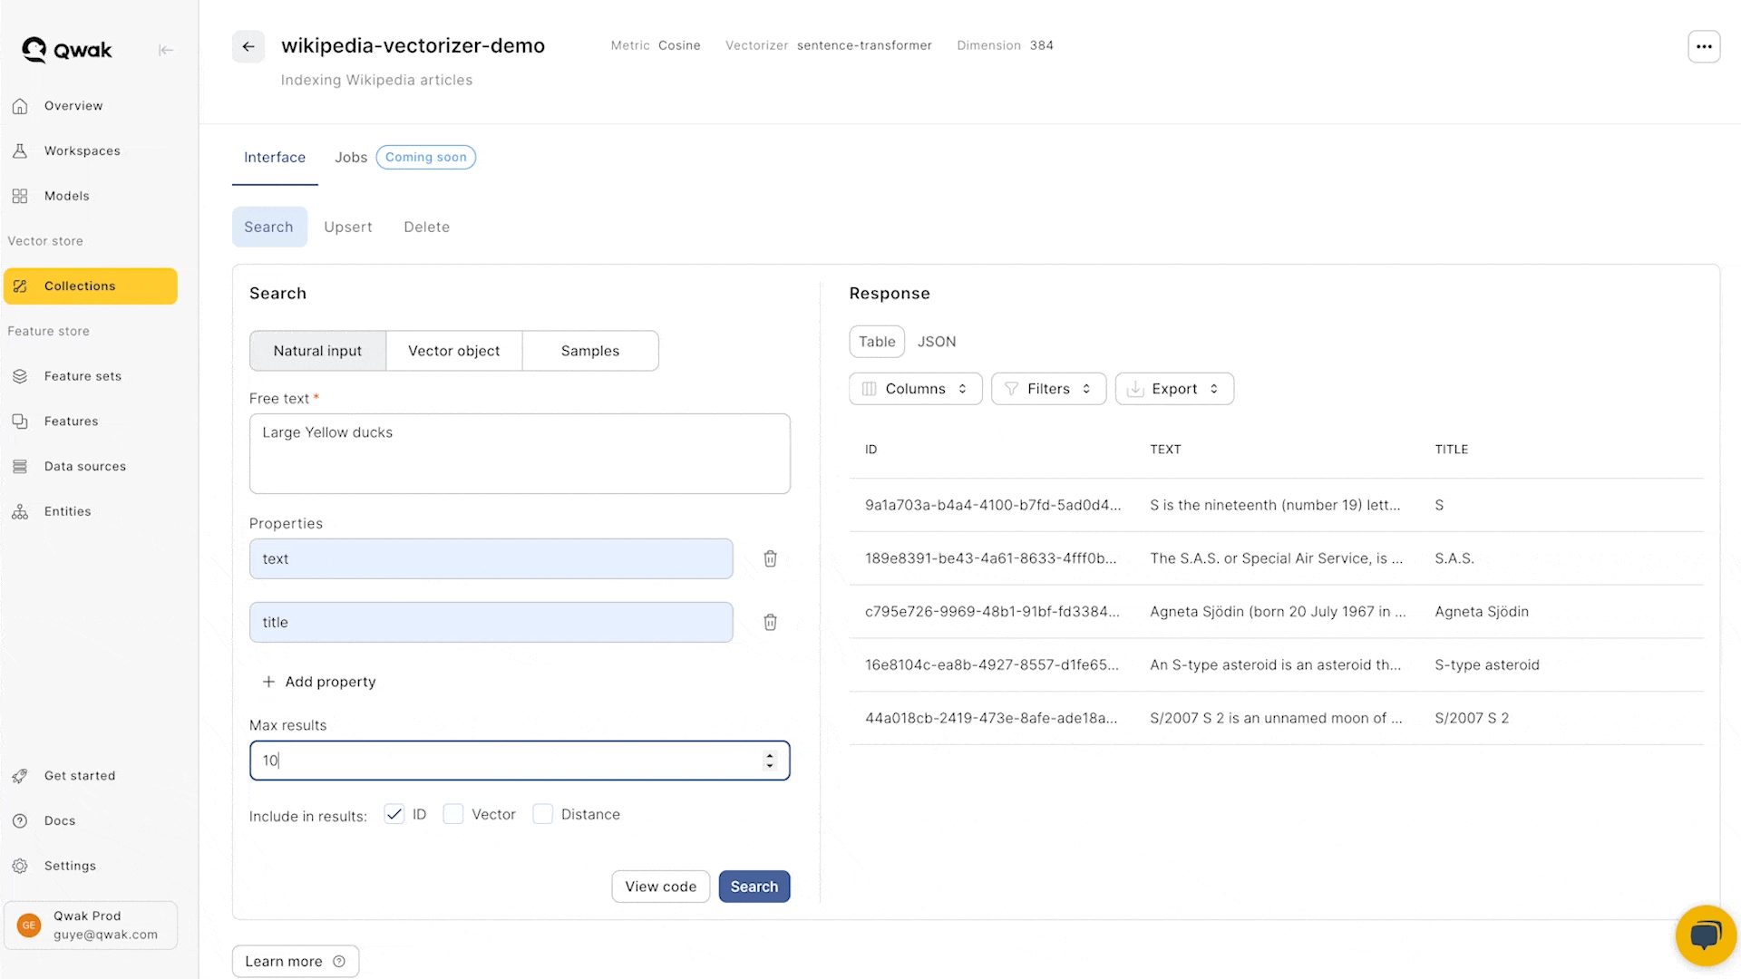Expand the Columns dropdown
Viewport: 1741px width, 979px height.
coord(915,389)
